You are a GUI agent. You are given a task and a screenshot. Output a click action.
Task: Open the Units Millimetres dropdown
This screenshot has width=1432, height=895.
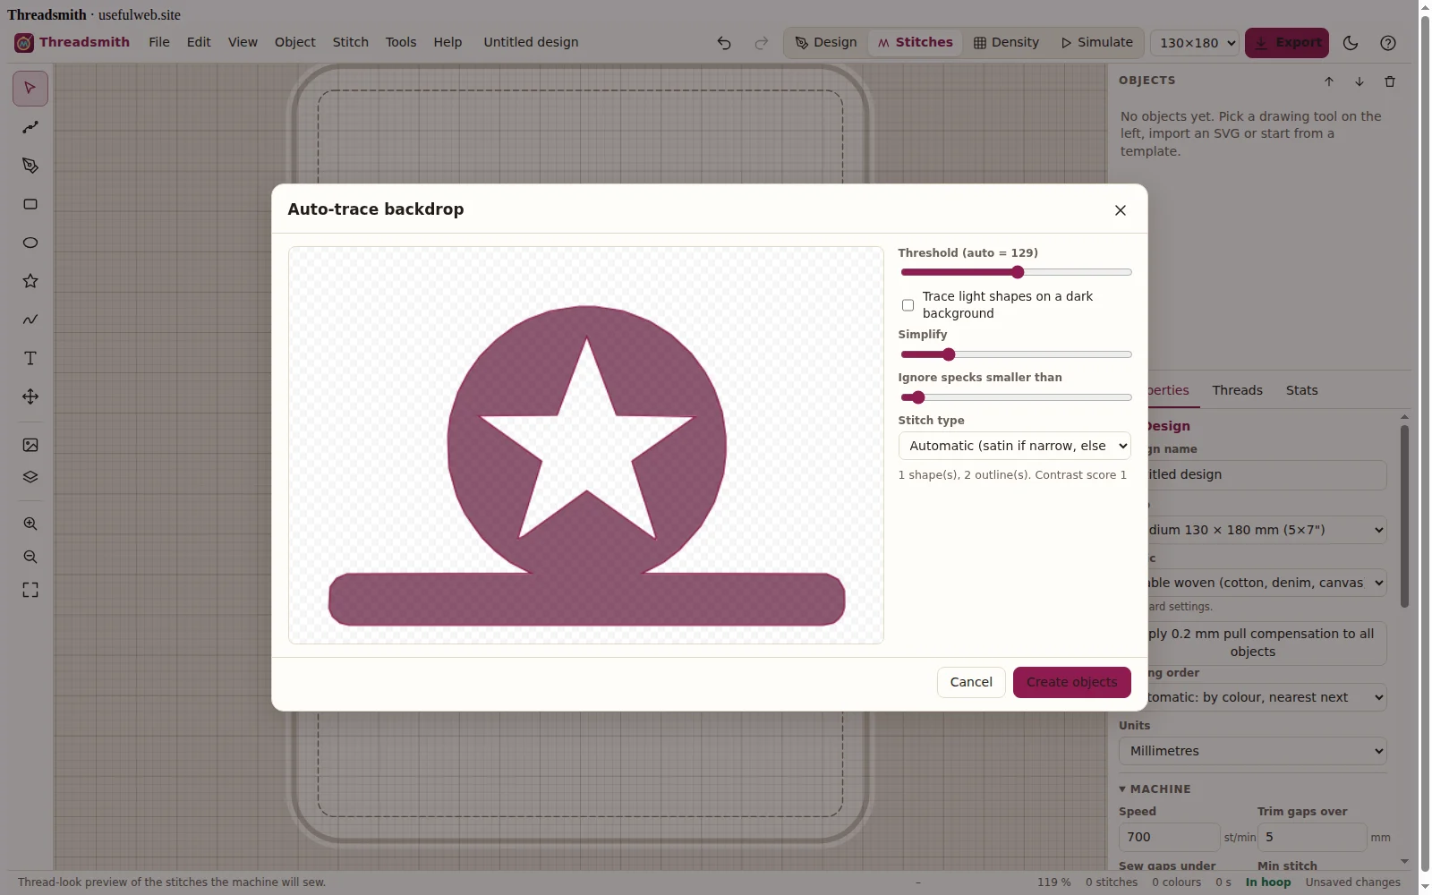(1253, 751)
